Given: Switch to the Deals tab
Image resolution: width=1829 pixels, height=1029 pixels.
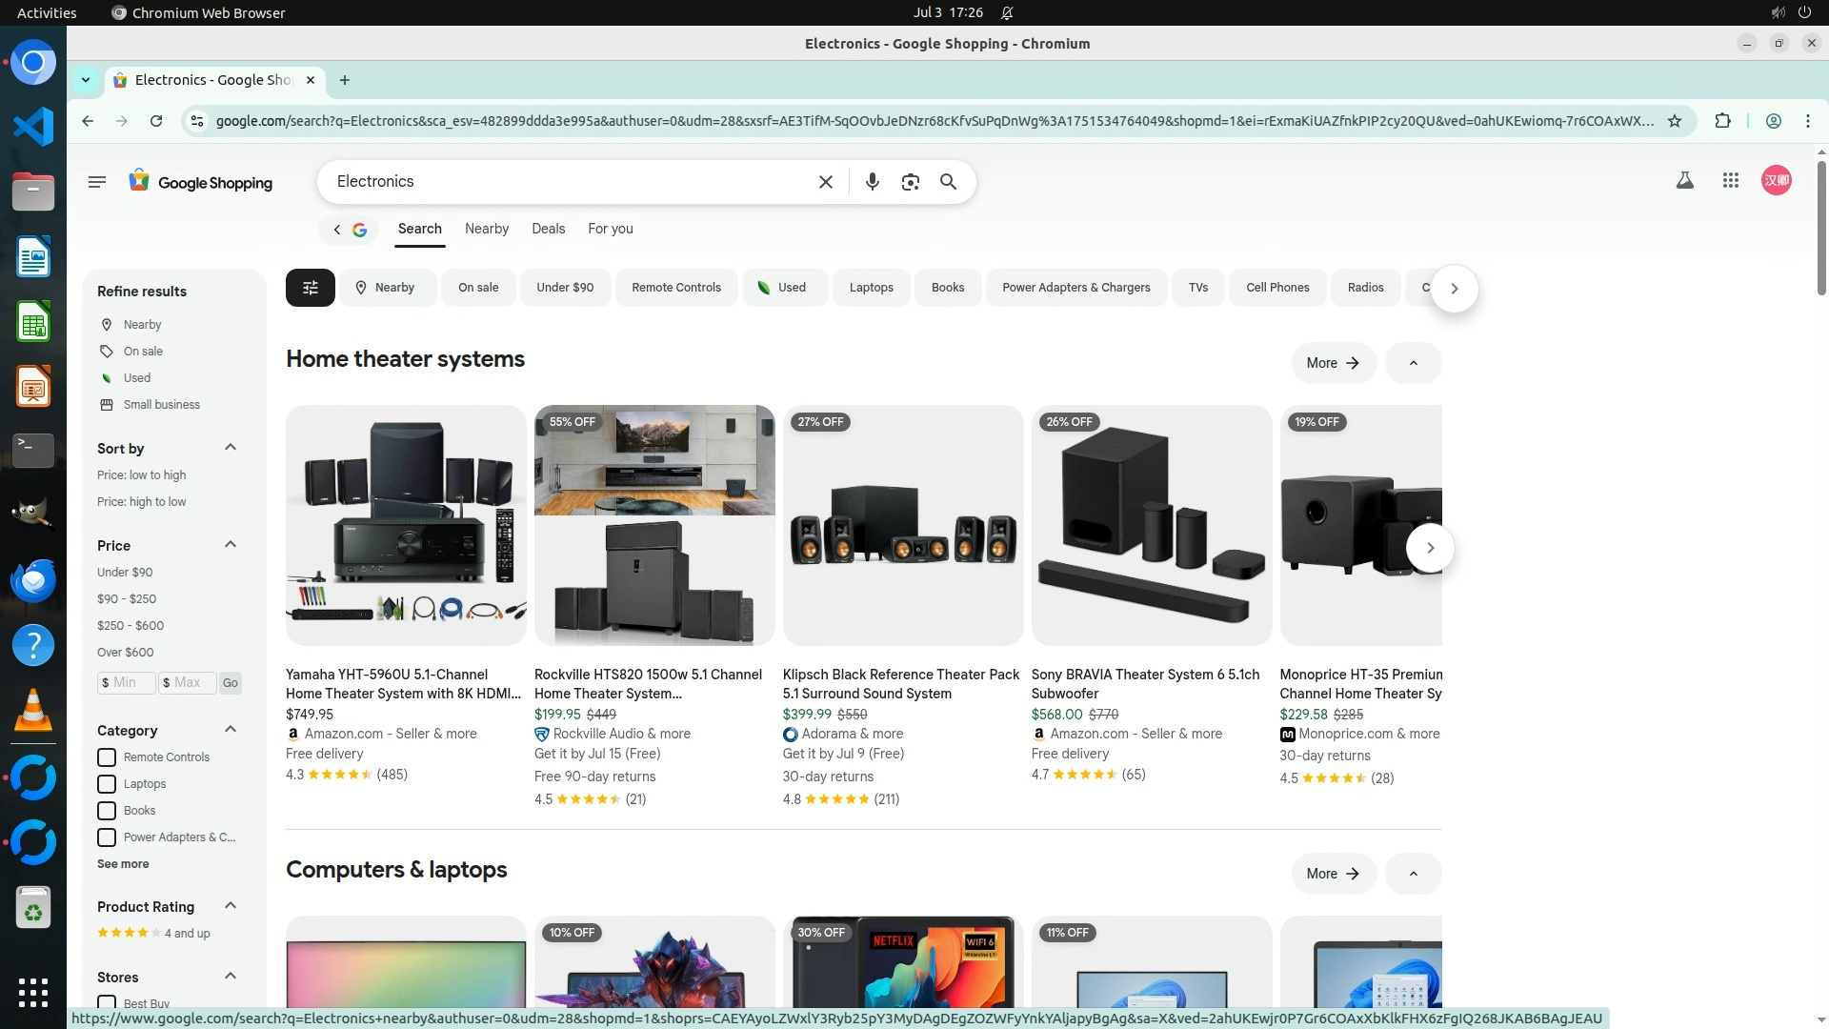Looking at the screenshot, I should pyautogui.click(x=548, y=229).
